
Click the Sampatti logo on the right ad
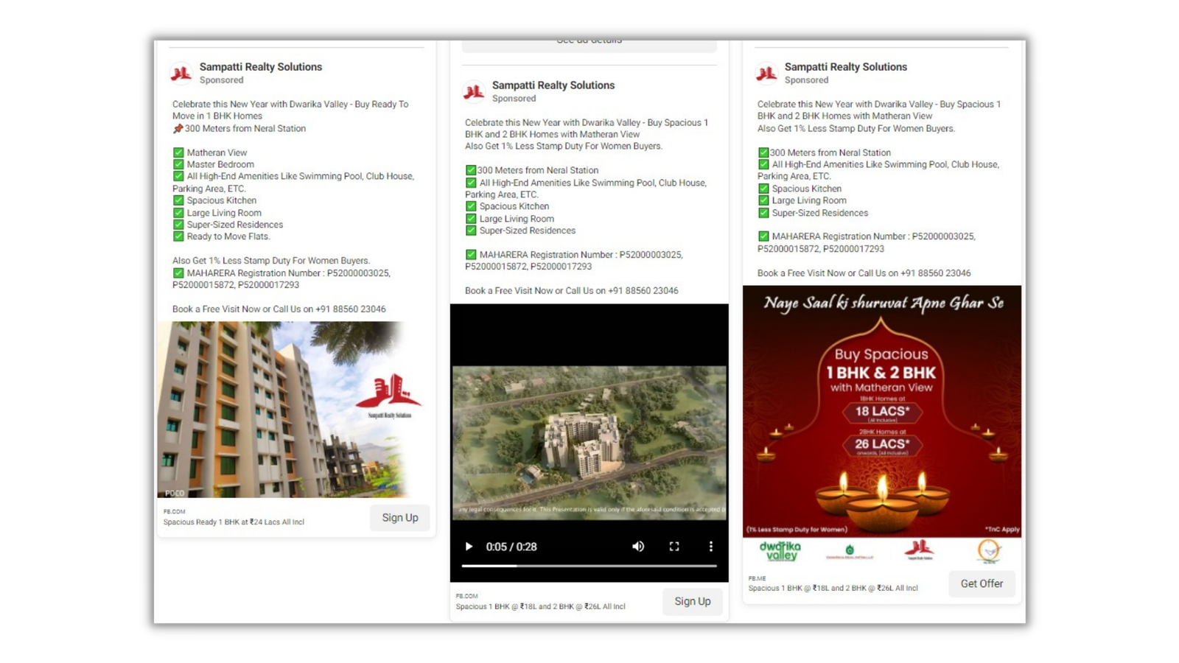[766, 73]
